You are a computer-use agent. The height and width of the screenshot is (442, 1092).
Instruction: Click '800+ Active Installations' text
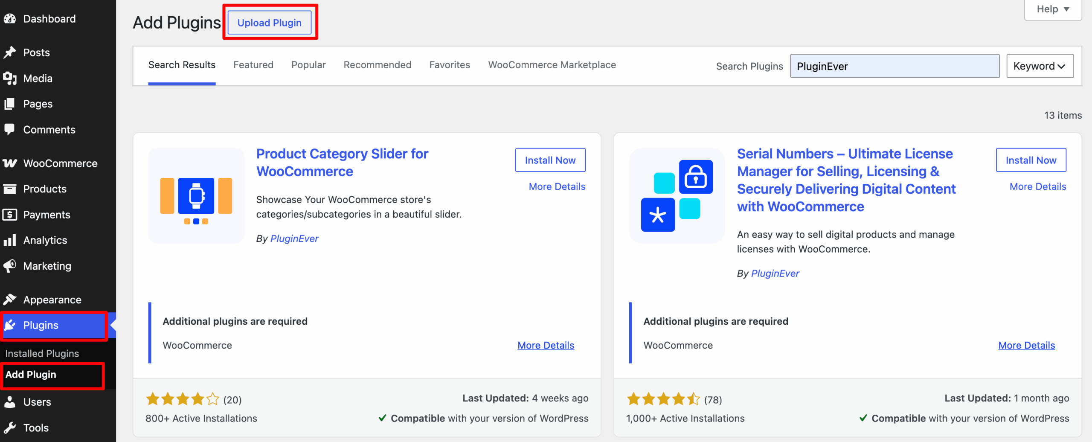pyautogui.click(x=201, y=419)
